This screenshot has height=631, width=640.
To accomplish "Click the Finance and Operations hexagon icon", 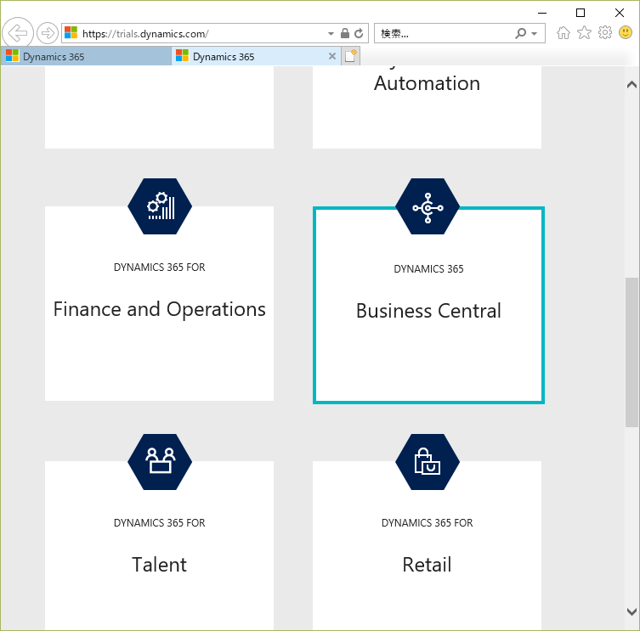I will [x=160, y=206].
